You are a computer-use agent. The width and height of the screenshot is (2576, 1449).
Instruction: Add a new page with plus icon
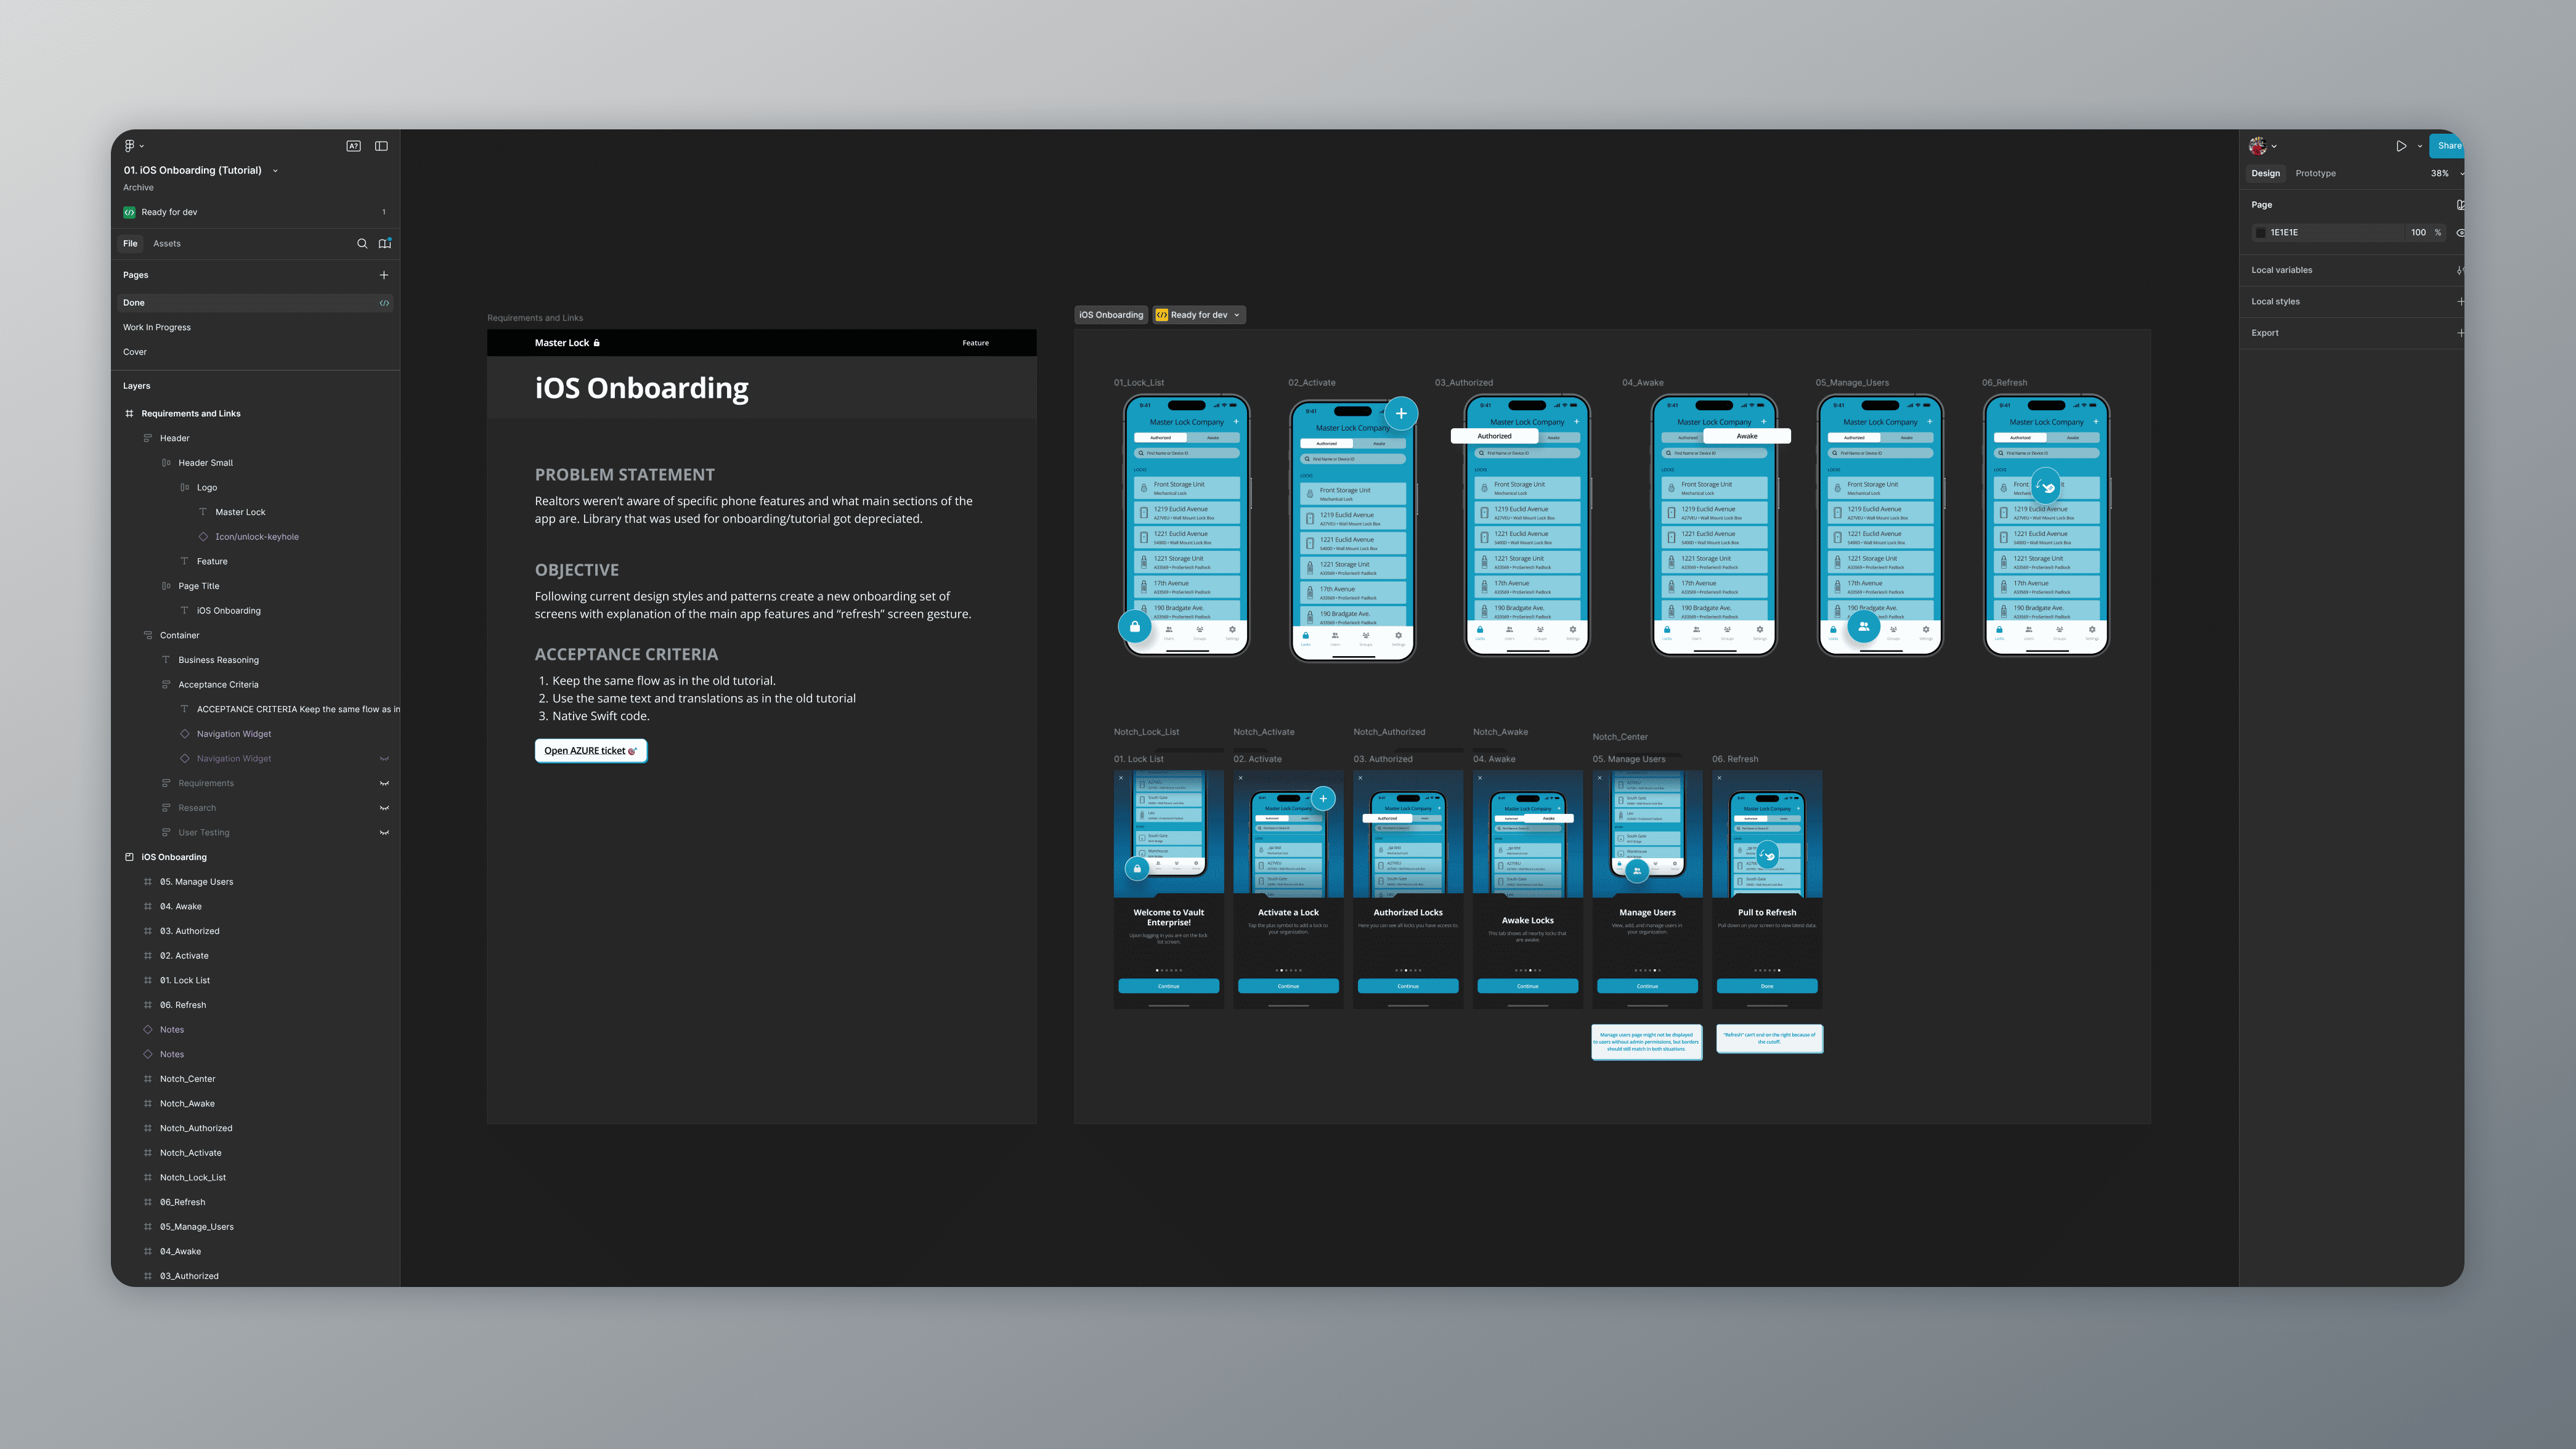tap(384, 275)
